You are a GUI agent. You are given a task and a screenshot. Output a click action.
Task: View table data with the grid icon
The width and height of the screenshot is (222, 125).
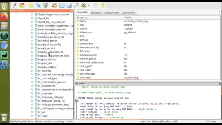click(62, 6)
